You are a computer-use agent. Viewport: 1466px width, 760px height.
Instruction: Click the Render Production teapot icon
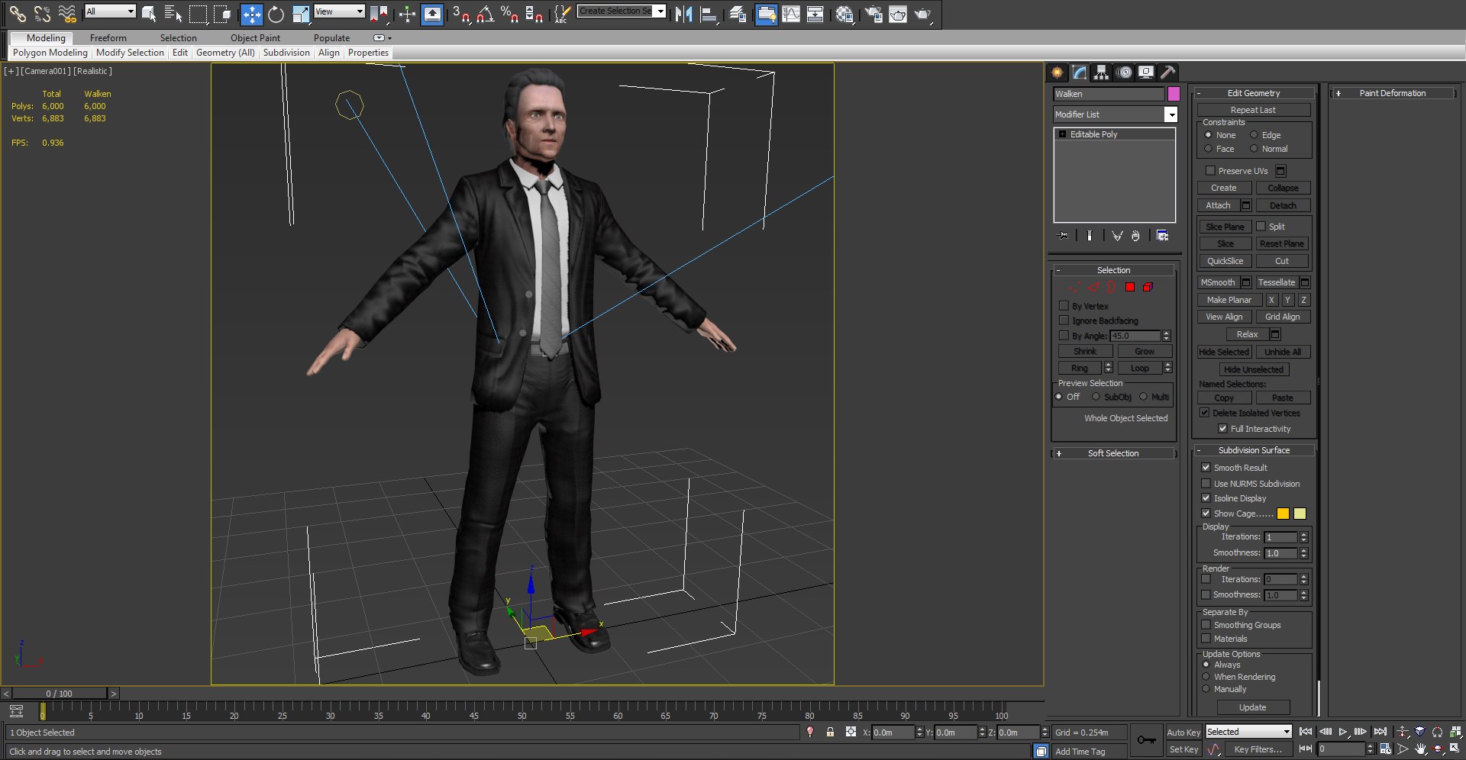pos(922,14)
